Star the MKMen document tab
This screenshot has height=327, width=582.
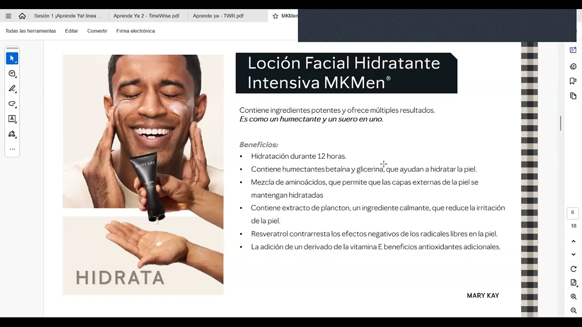[275, 16]
